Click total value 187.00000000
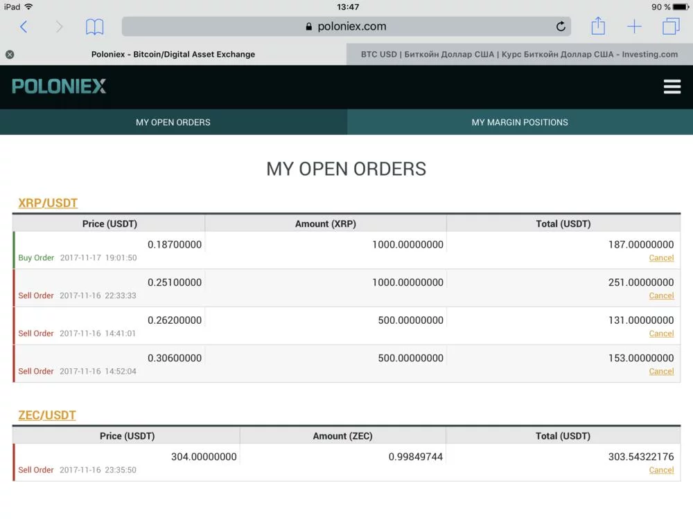 point(641,244)
